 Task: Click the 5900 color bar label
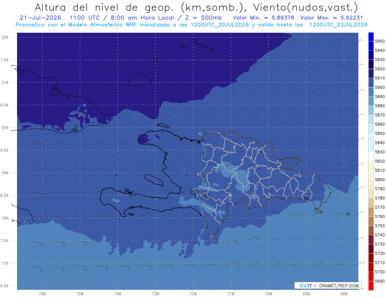tap(380, 87)
